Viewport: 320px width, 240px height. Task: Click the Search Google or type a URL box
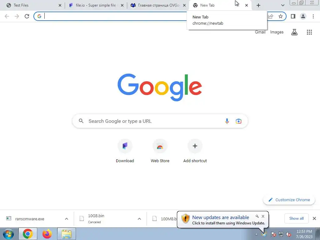(x=160, y=121)
